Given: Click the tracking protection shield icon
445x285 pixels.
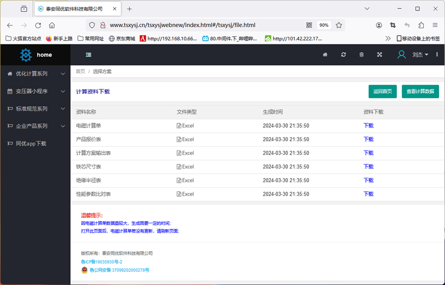Looking at the screenshot, I should (x=92, y=25).
